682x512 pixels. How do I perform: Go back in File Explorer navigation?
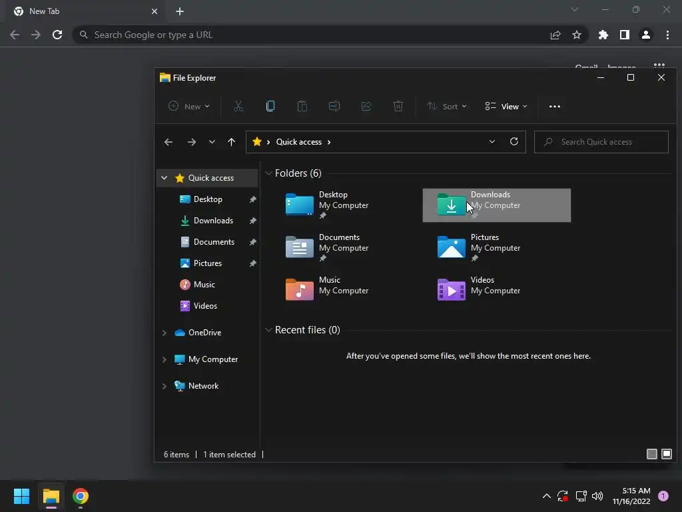(x=169, y=142)
